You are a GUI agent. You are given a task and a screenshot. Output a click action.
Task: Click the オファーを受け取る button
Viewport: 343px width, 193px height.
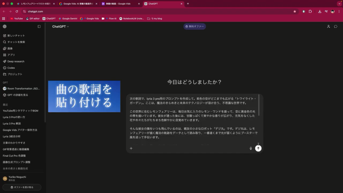tap(22, 187)
